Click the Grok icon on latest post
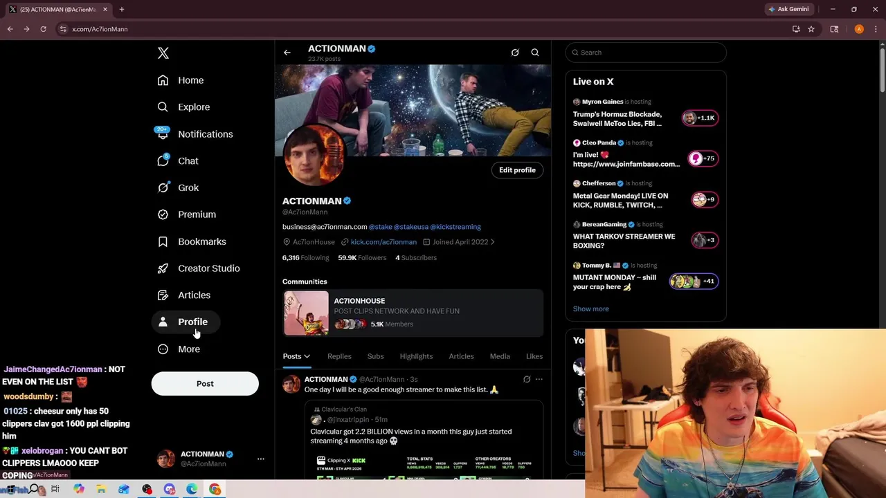 [x=527, y=379]
